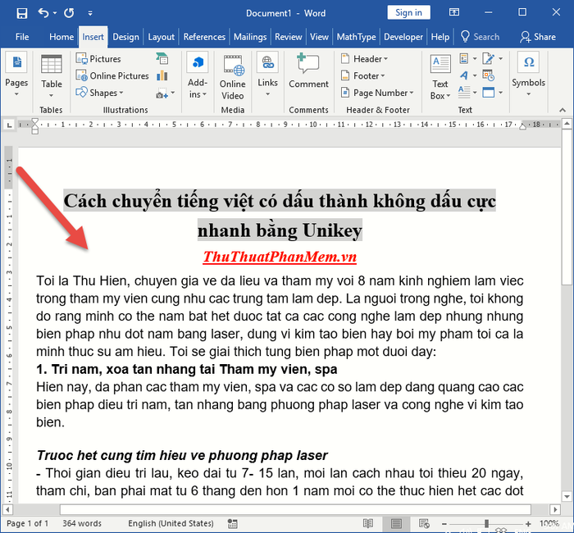This screenshot has width=574, height=533.
Task: Add a new Comment
Action: coord(308,71)
